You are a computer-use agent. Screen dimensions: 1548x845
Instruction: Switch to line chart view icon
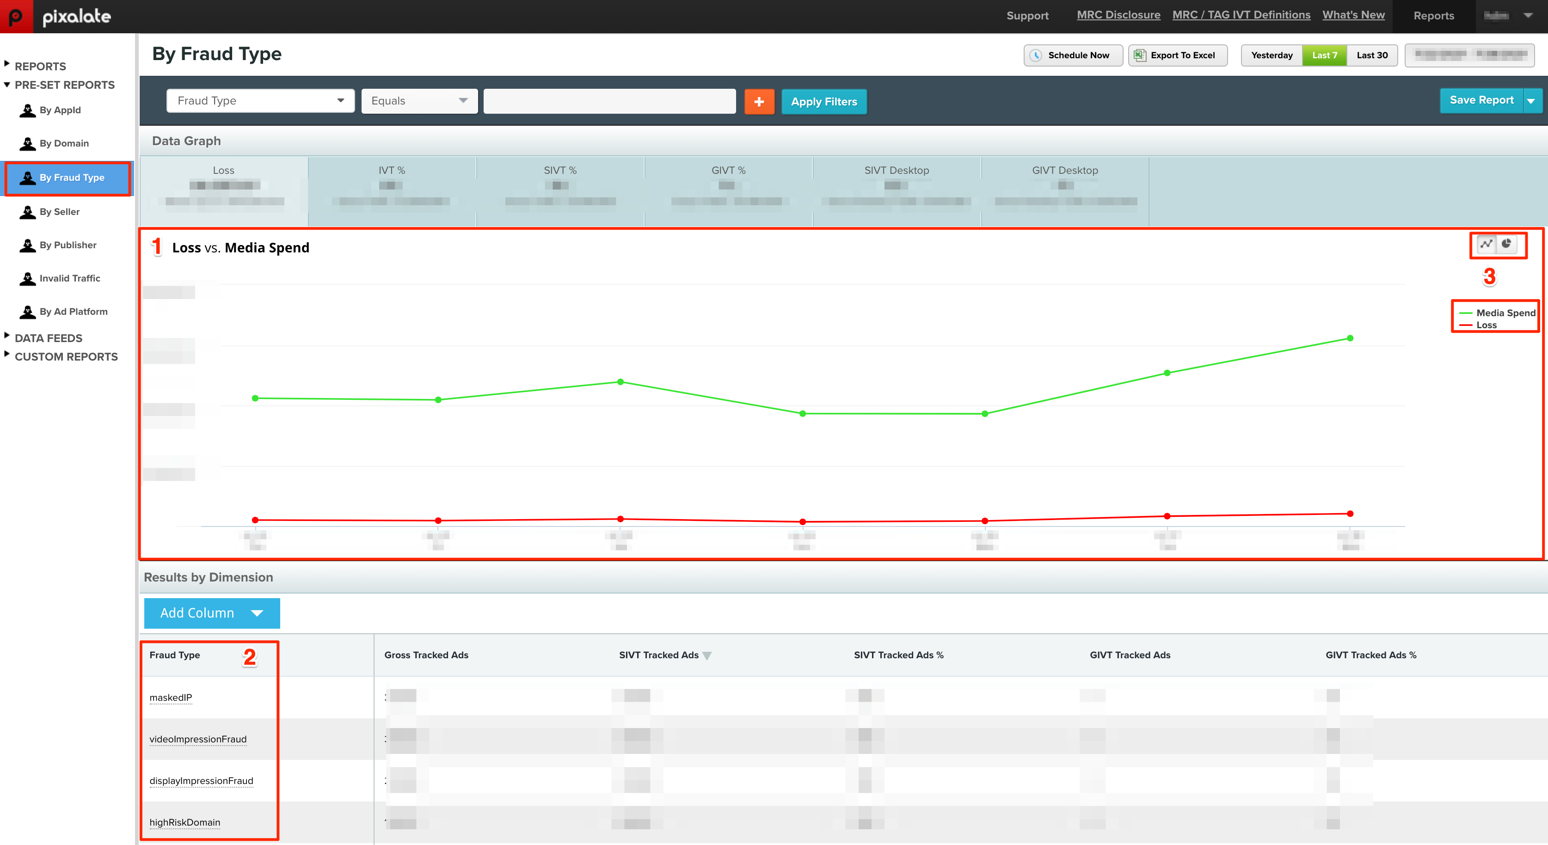pos(1486,244)
